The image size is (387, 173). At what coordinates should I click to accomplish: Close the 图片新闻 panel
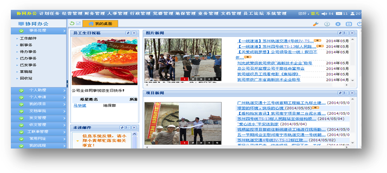tap(352, 33)
